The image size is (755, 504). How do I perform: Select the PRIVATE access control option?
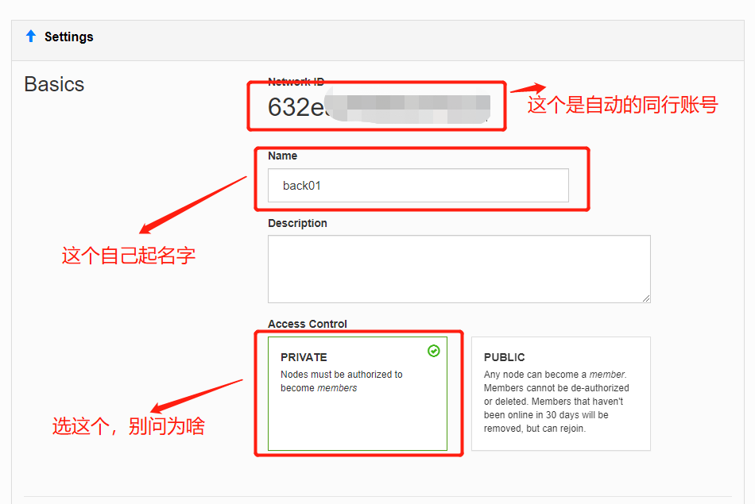coord(357,393)
